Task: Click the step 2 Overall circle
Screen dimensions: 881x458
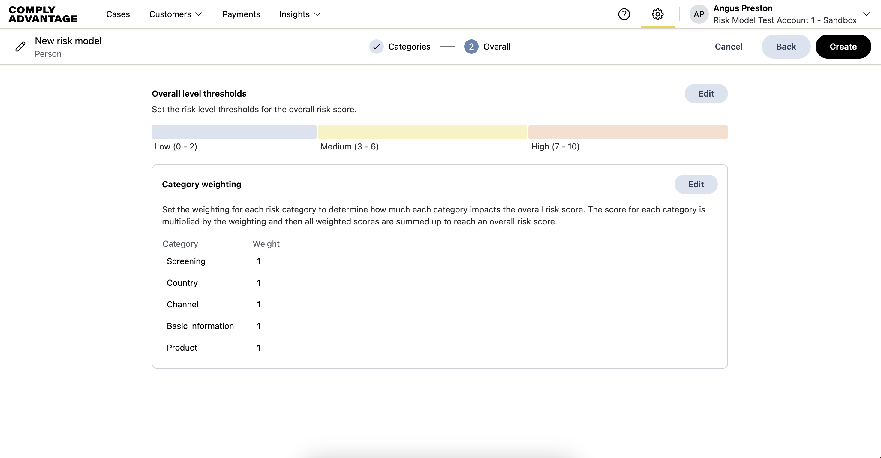Action: (x=471, y=47)
